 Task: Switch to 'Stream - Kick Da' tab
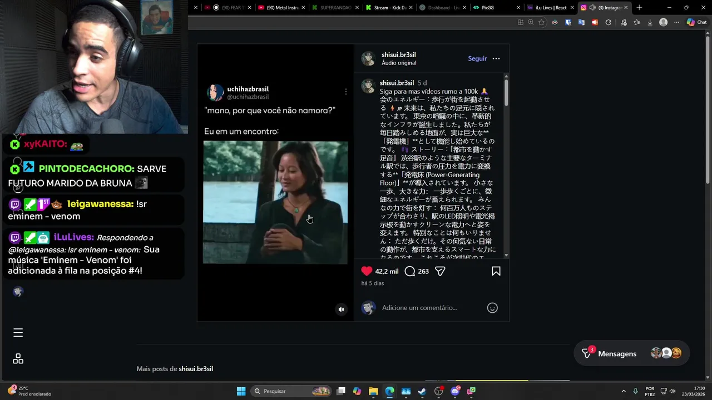pos(389,7)
